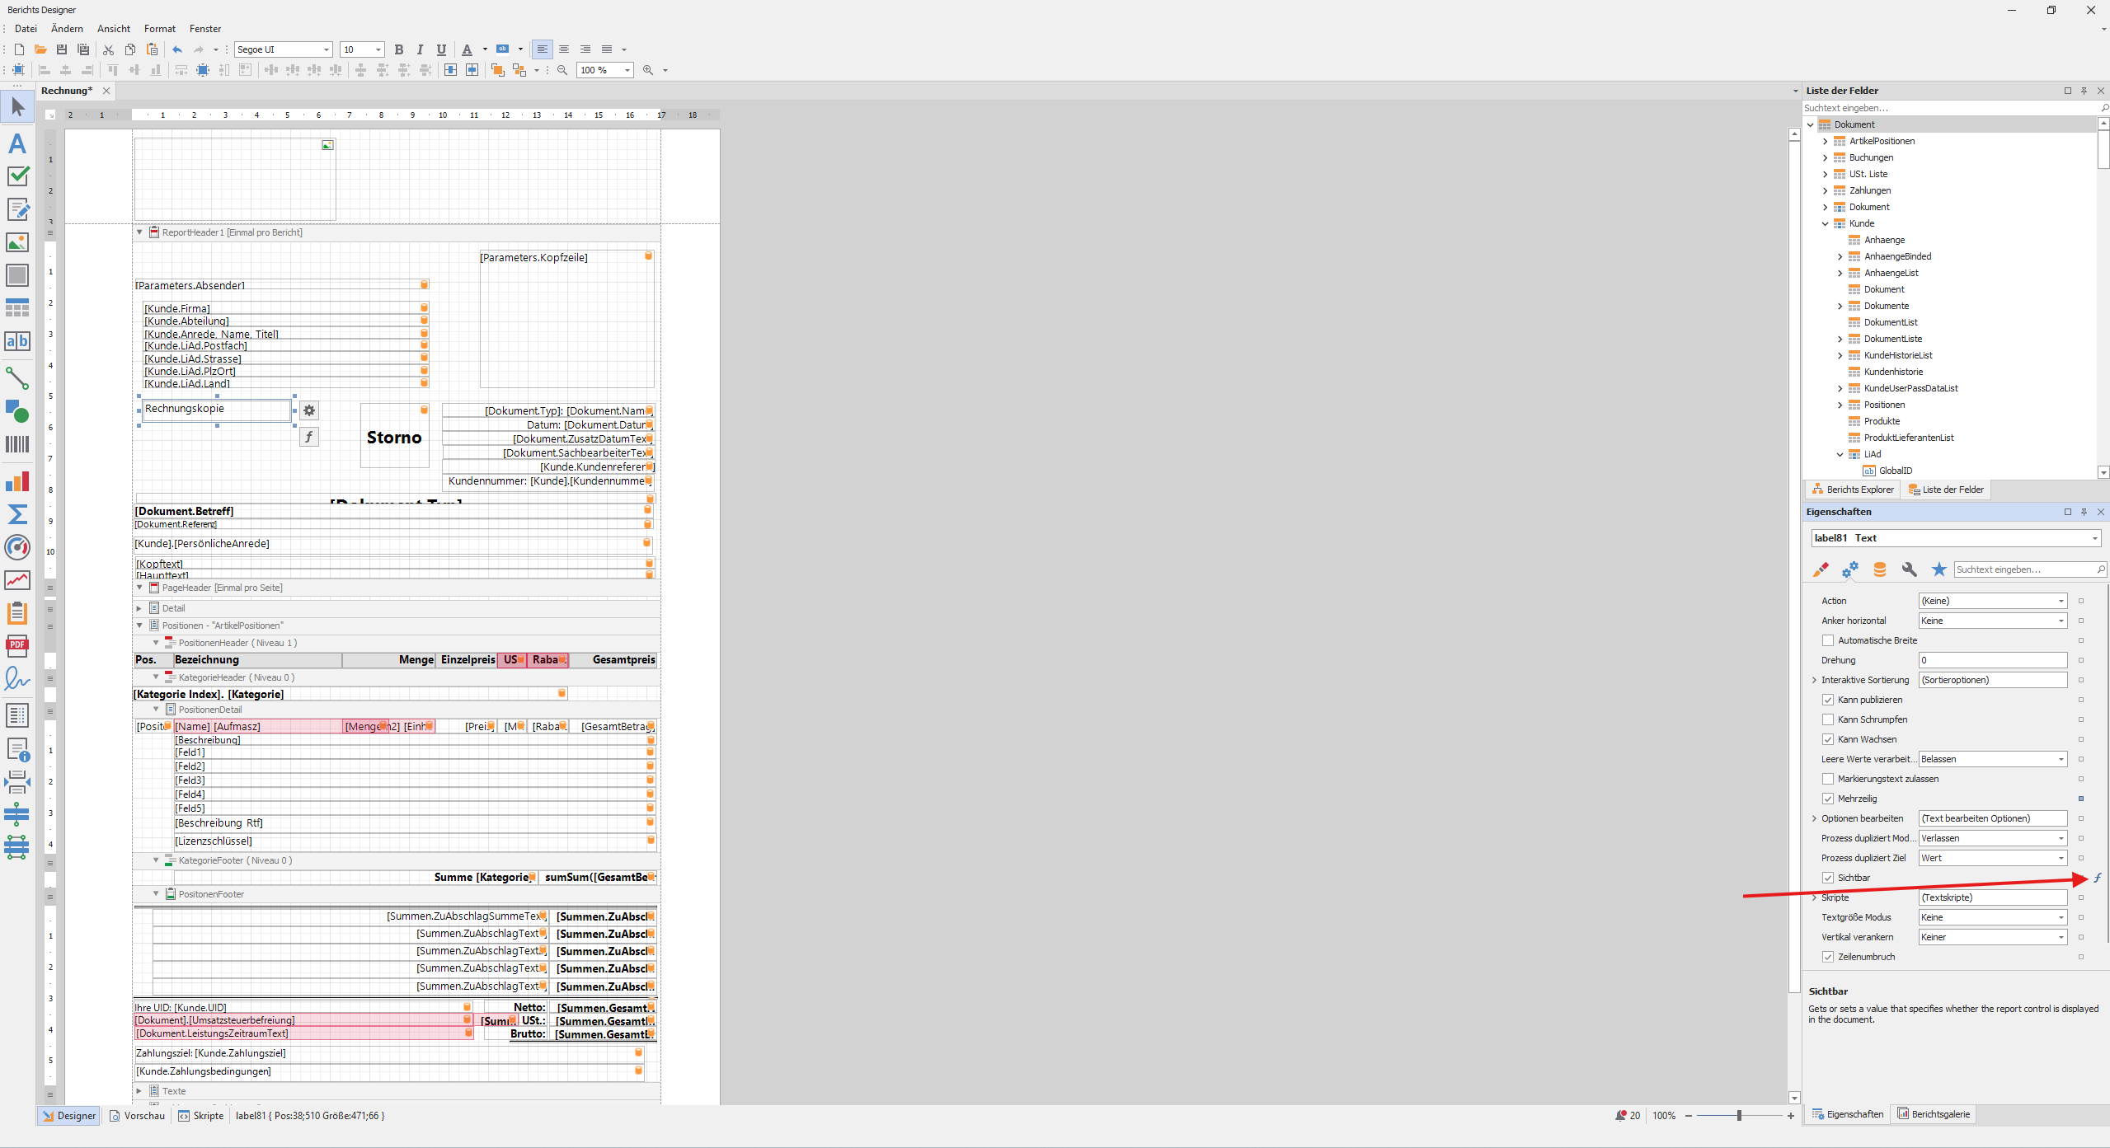Image resolution: width=2110 pixels, height=1148 pixels.
Task: Open the Format menu
Action: tap(160, 29)
